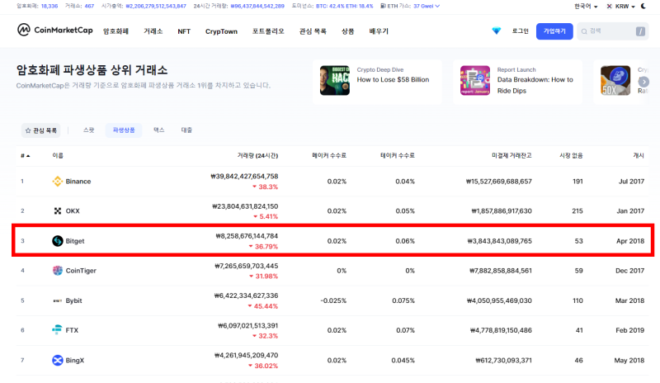Open the CrypTown menu
This screenshot has height=383, width=660.
221,31
